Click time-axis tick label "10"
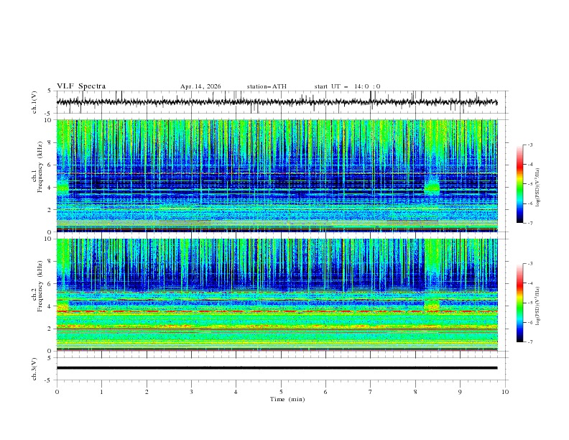Viewport: 569px width, 440px height. 505,392
